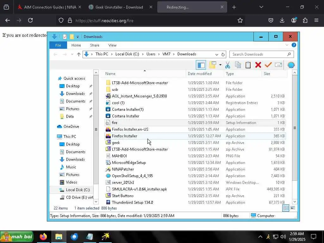
Task: Open Firefox hamburger application menu
Action: [x=316, y=20]
